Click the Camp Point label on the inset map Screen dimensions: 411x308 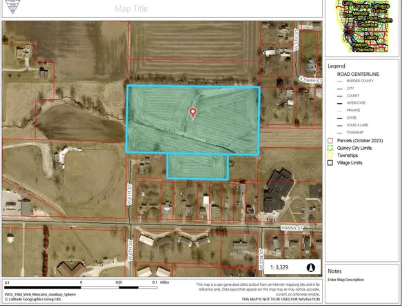[365, 19]
